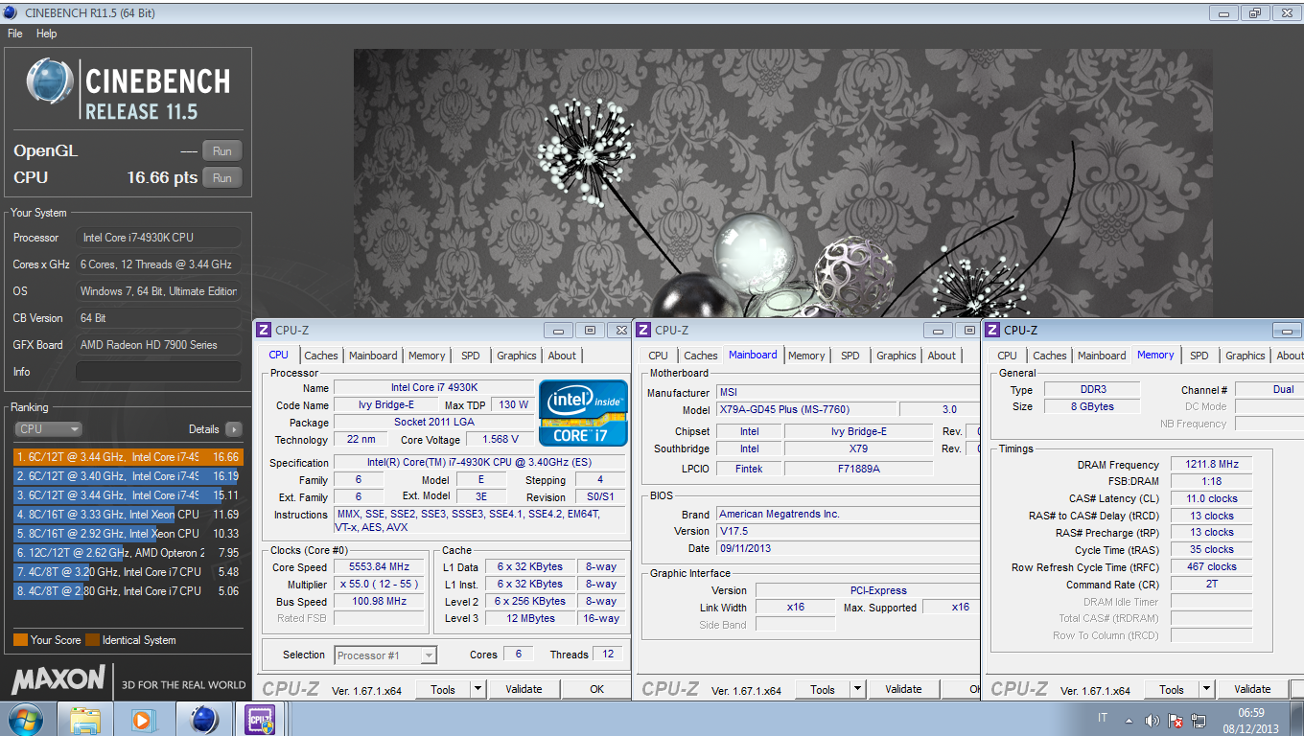
Task: Click the Cinebench logo sphere
Action: point(50,82)
